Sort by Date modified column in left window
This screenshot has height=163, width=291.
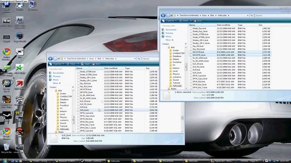point(113,68)
